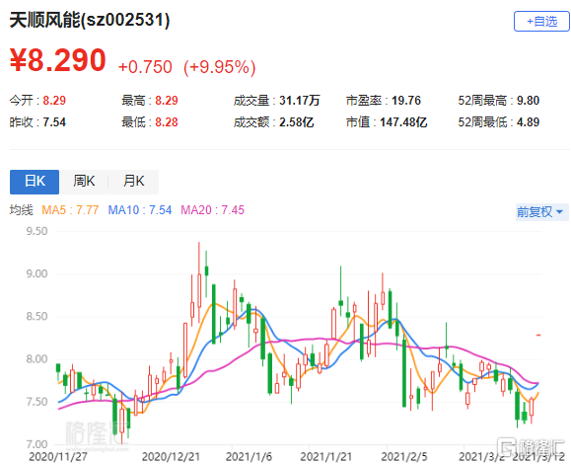The width and height of the screenshot is (571, 464).
Task: Click the MA5 : 7.77 indicator label
Action: coord(70,210)
